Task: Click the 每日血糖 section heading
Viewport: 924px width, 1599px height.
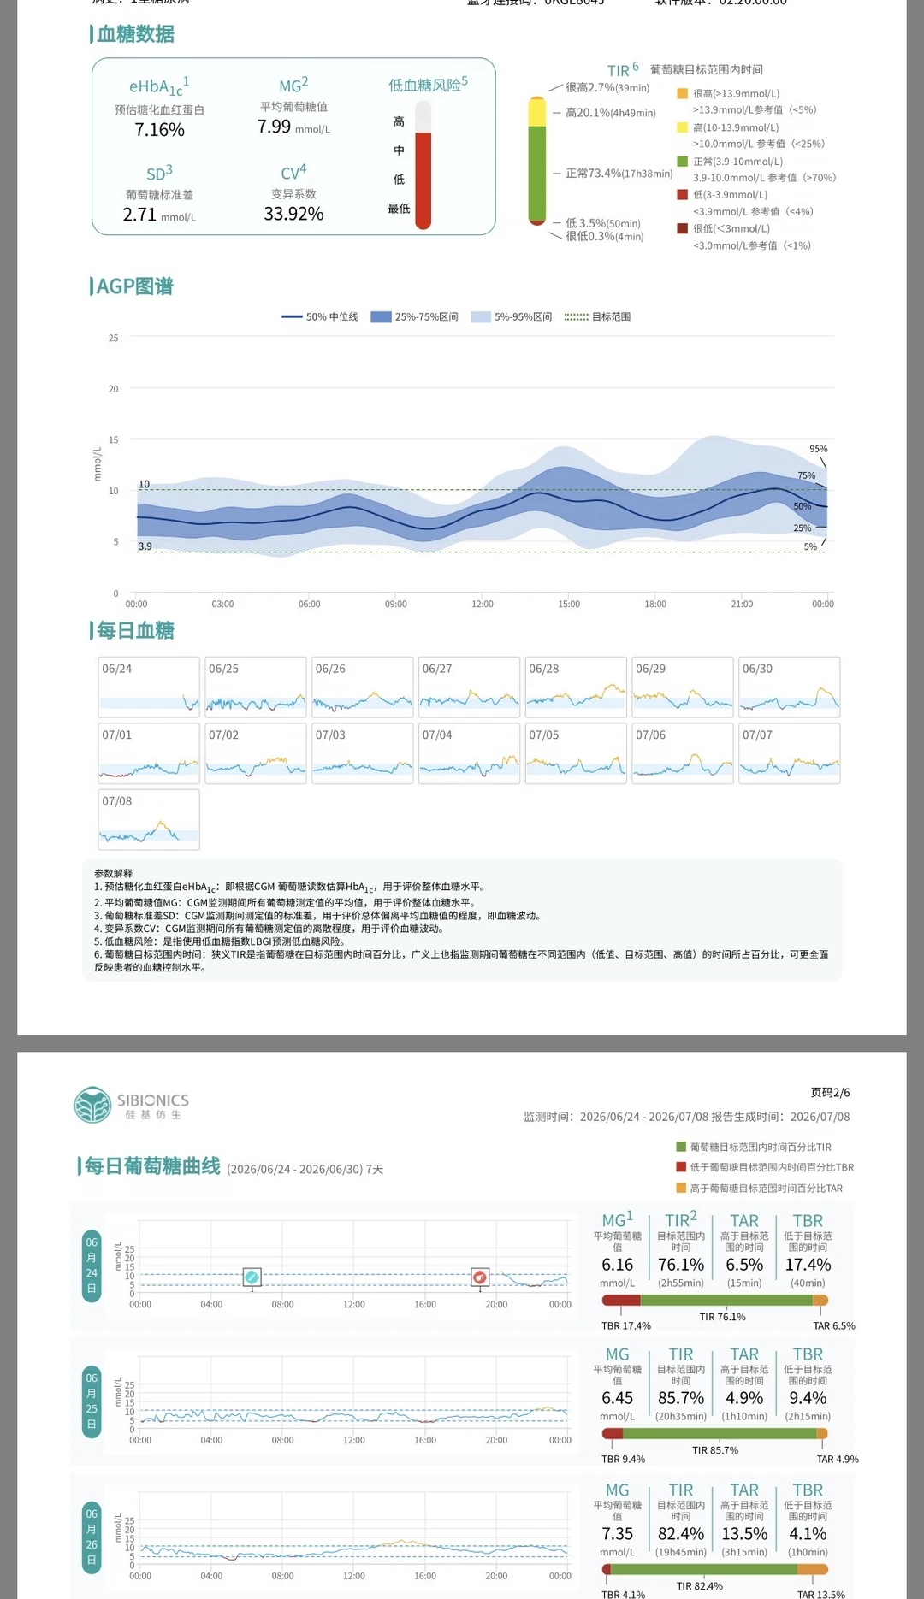Action: point(135,631)
